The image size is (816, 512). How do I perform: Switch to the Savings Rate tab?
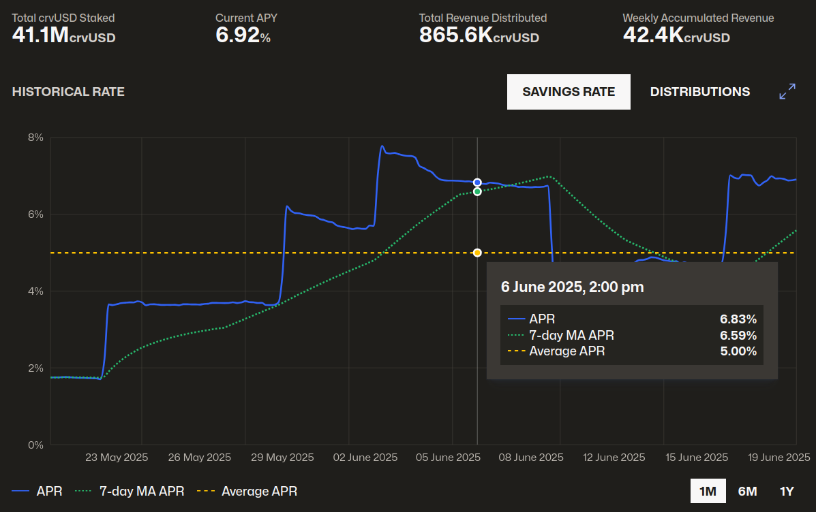(x=569, y=92)
